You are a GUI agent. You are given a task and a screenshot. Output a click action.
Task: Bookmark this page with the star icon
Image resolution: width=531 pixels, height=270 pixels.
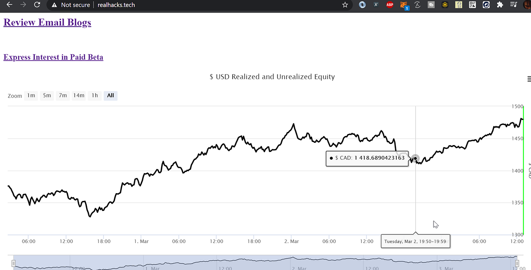coord(345,5)
